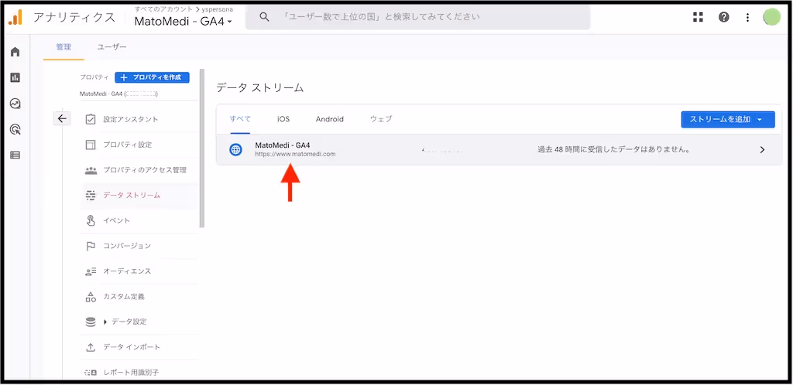This screenshot has height=385, width=793.
Task: Select the すべて stream tab
Action: coord(240,119)
